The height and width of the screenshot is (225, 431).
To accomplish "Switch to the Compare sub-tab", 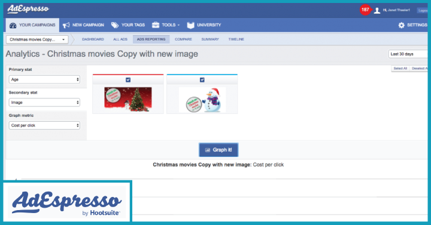I will (x=183, y=39).
